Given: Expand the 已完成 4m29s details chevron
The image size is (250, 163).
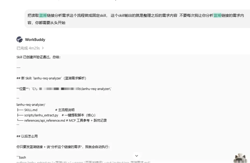Looking at the screenshot, I should pyautogui.click(x=43, y=48).
